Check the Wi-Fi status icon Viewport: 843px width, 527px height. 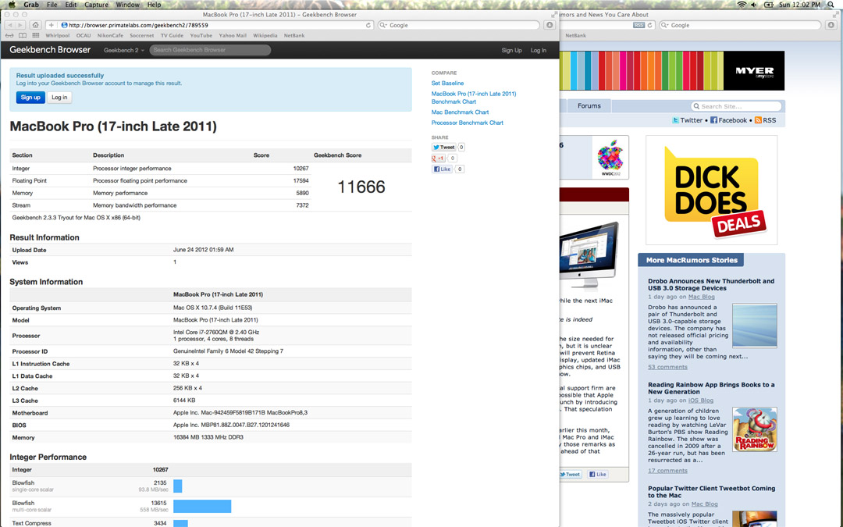click(x=742, y=5)
